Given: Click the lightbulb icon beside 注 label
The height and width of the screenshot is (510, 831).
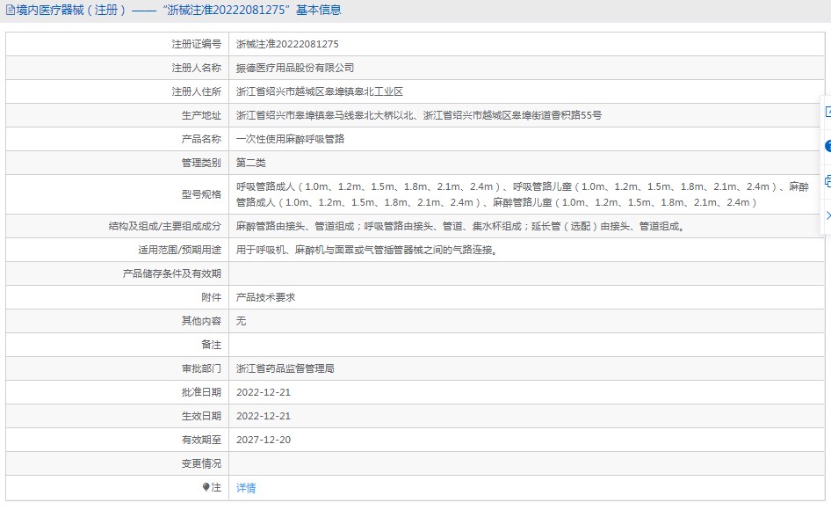Looking at the screenshot, I should 206,487.
